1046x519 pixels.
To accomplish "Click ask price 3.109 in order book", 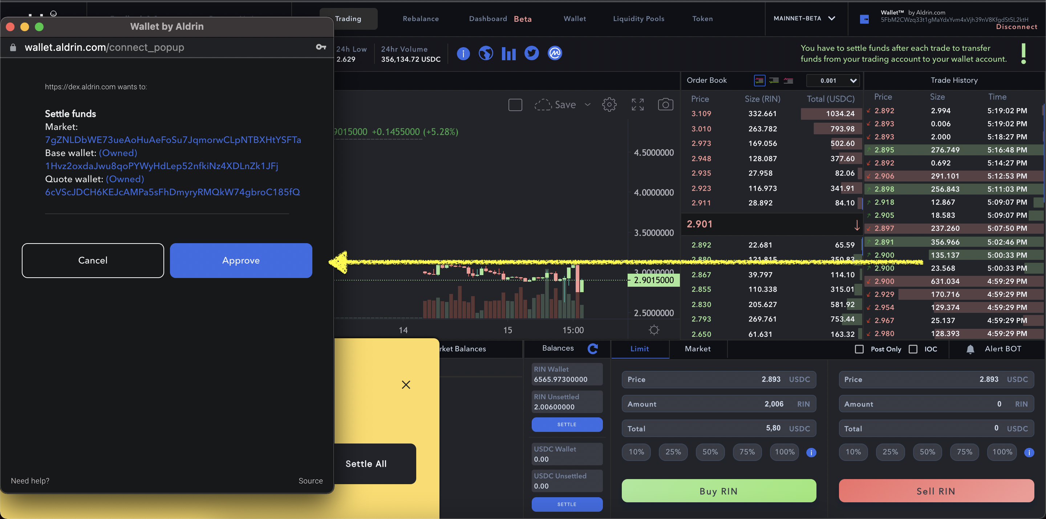I will click(701, 114).
